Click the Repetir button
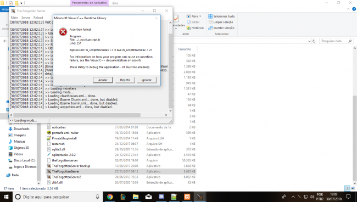The height and width of the screenshot is (202, 357). click(125, 80)
